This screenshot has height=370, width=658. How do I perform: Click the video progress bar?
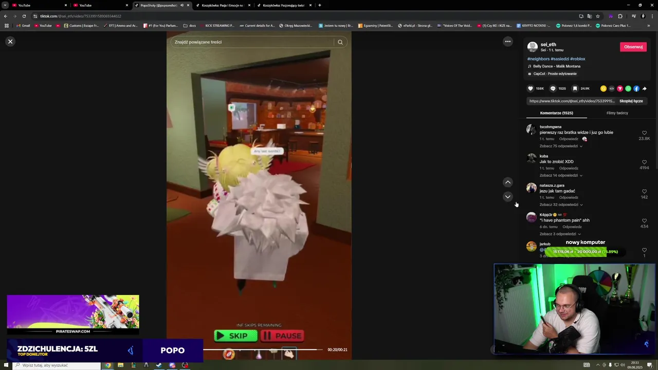pyautogui.click(x=263, y=349)
